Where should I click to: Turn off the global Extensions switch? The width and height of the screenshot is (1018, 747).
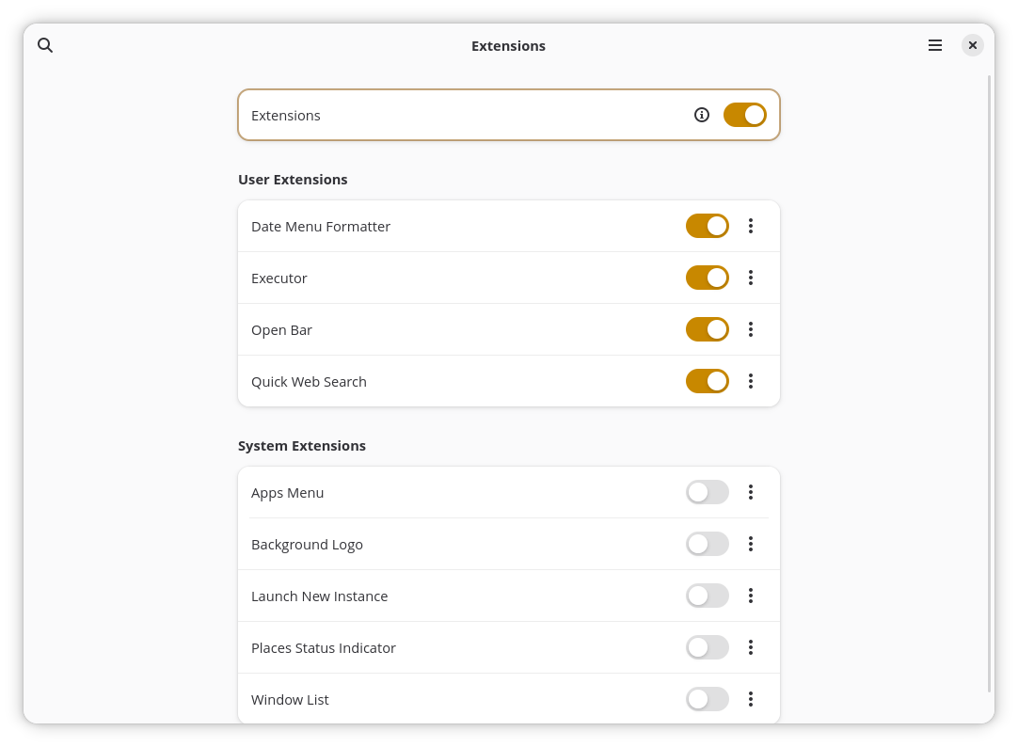(744, 115)
